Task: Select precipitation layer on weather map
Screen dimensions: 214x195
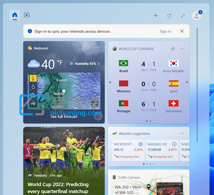Action: 33,87
